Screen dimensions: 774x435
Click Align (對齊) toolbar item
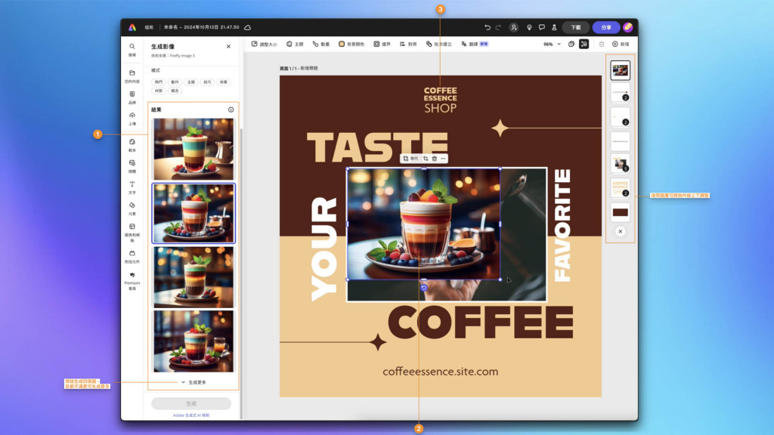pyautogui.click(x=408, y=44)
